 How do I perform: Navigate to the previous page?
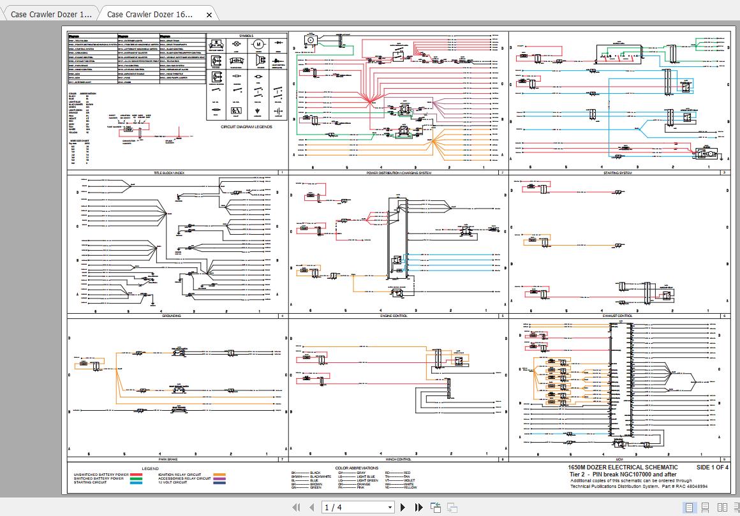[x=311, y=507]
